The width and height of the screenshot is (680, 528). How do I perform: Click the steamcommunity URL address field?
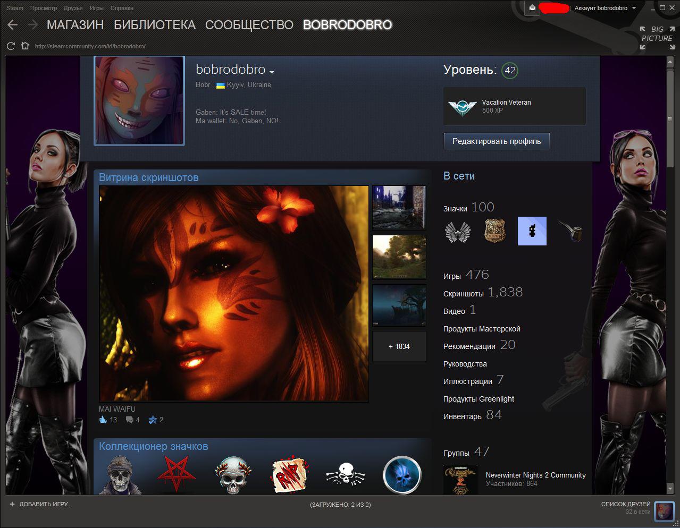pos(90,46)
